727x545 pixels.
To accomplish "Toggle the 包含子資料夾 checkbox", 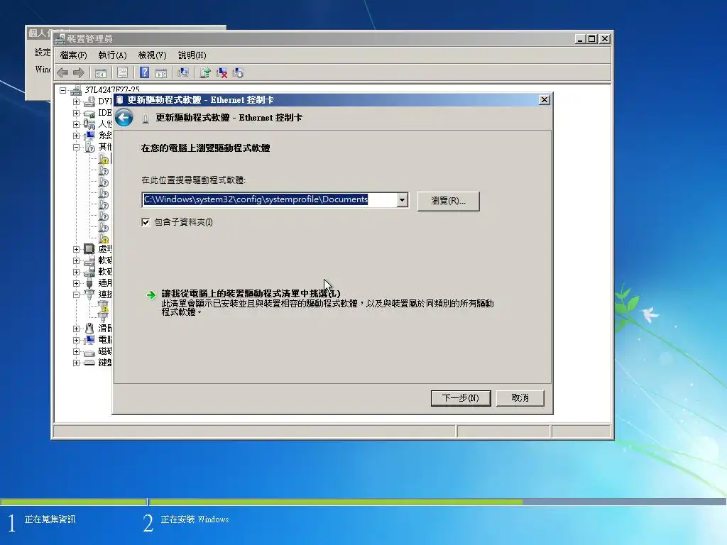I will coord(146,222).
